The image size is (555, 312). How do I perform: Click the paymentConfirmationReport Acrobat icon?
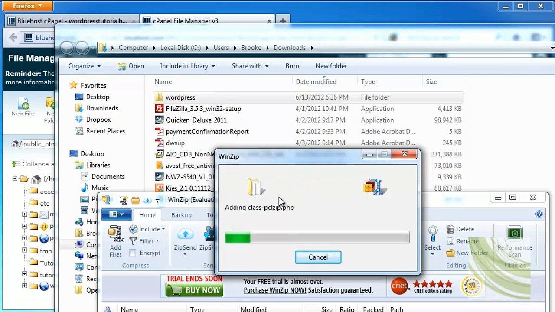pyautogui.click(x=159, y=131)
